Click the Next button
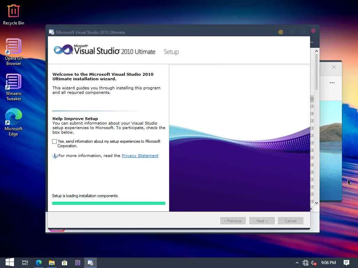The height and width of the screenshot is (268, 358). tap(262, 221)
